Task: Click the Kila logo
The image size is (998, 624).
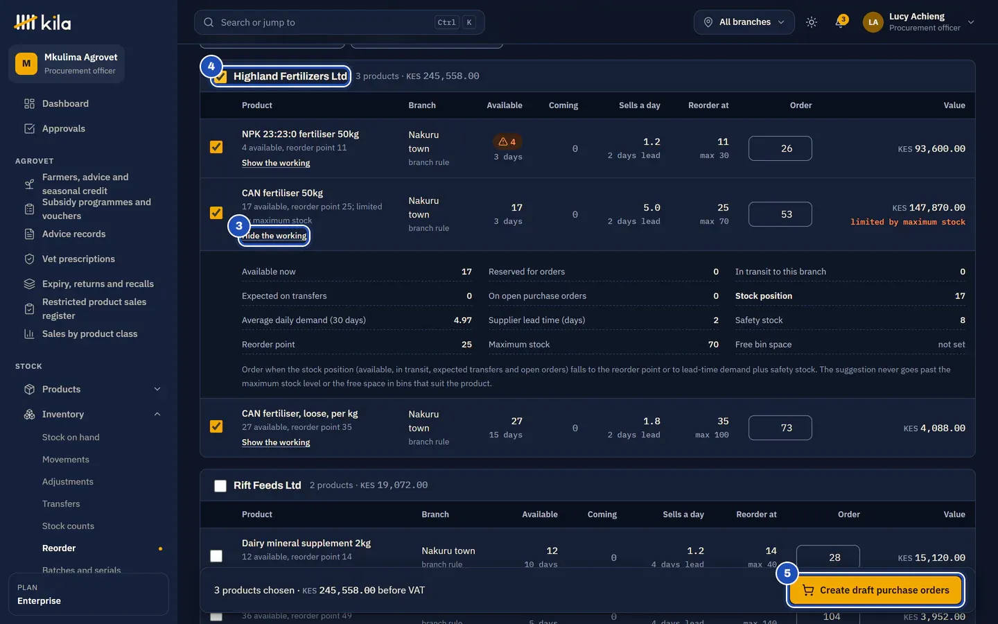Action: (42, 22)
